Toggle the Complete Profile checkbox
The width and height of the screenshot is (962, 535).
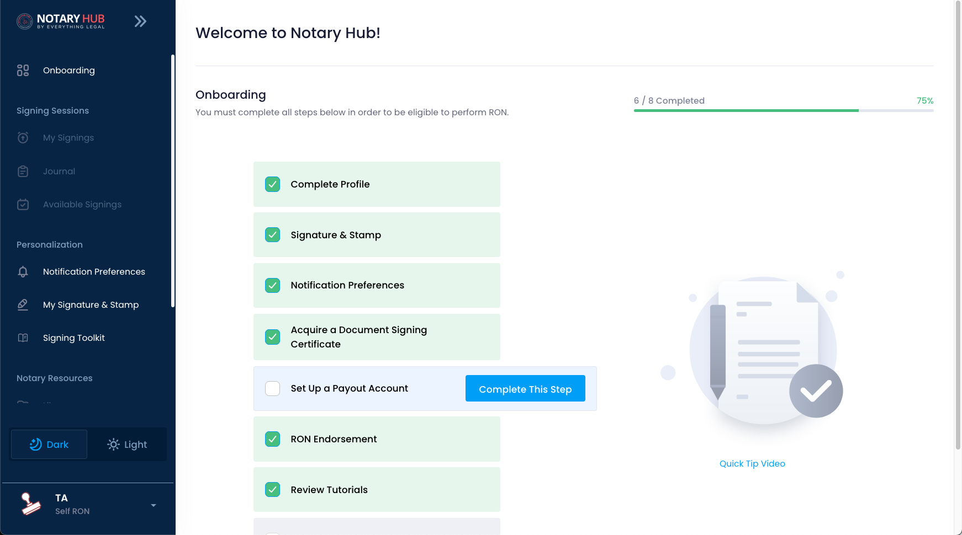273,184
